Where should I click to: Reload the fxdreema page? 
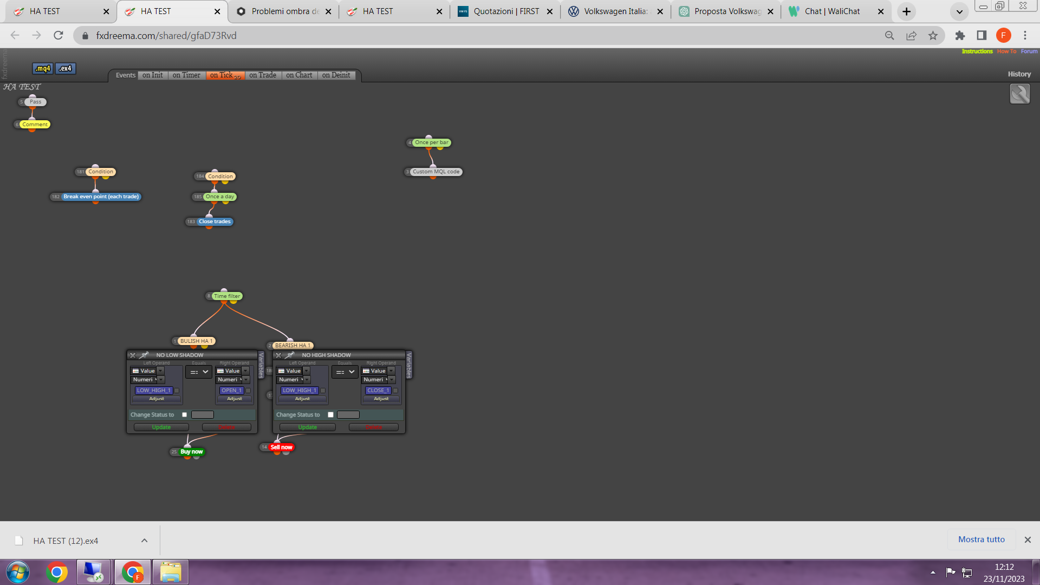pos(58,36)
